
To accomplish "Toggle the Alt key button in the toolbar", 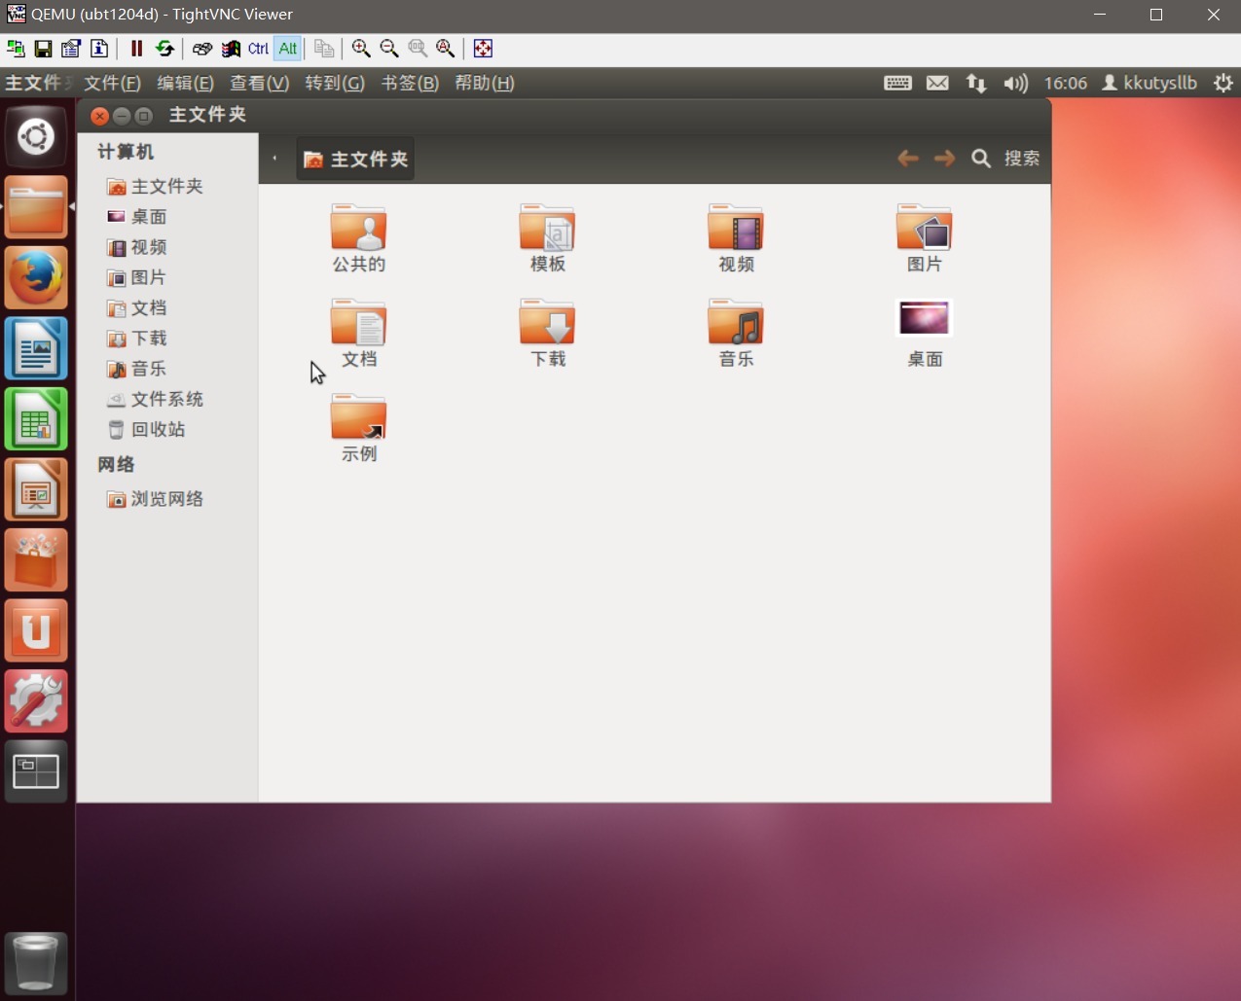I will tap(287, 49).
